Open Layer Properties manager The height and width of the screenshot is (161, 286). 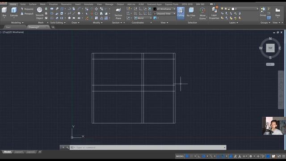[214, 13]
